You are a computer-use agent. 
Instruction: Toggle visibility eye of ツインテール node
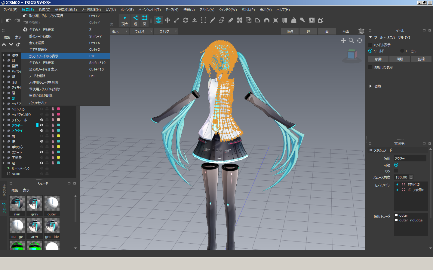(41, 120)
